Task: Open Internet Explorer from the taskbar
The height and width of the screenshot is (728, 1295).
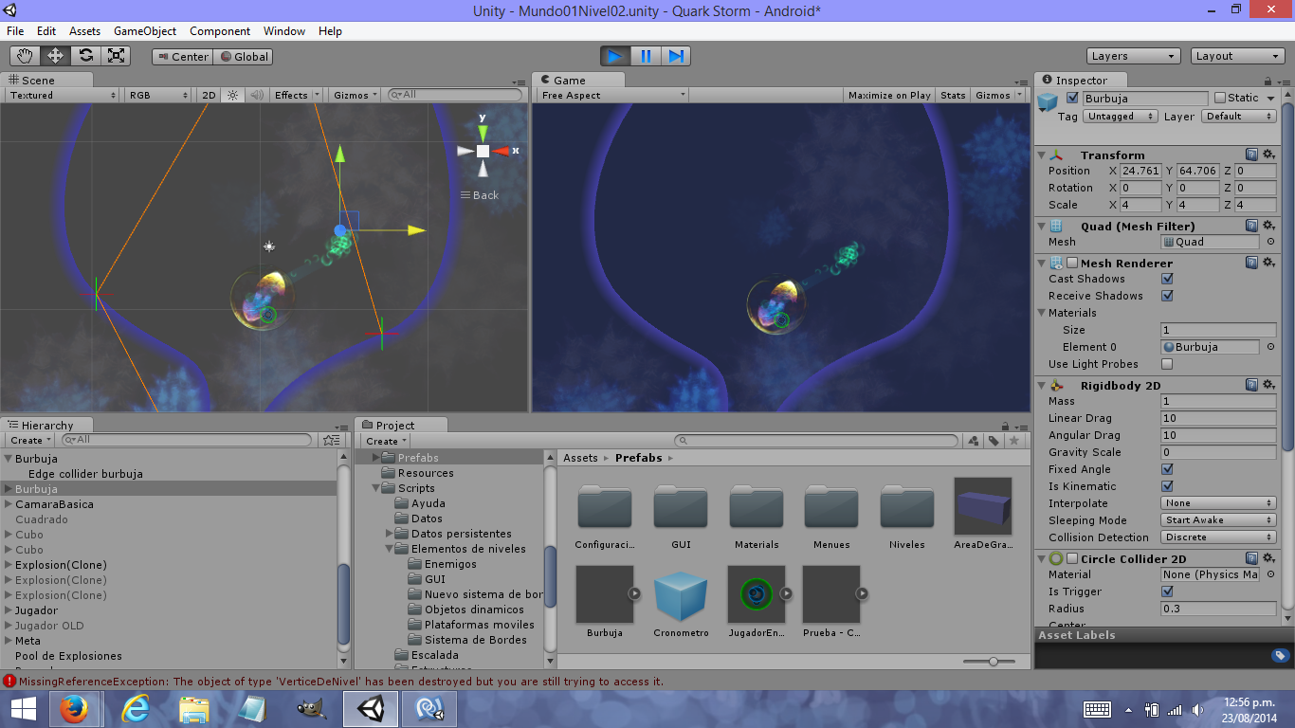Action: (136, 708)
